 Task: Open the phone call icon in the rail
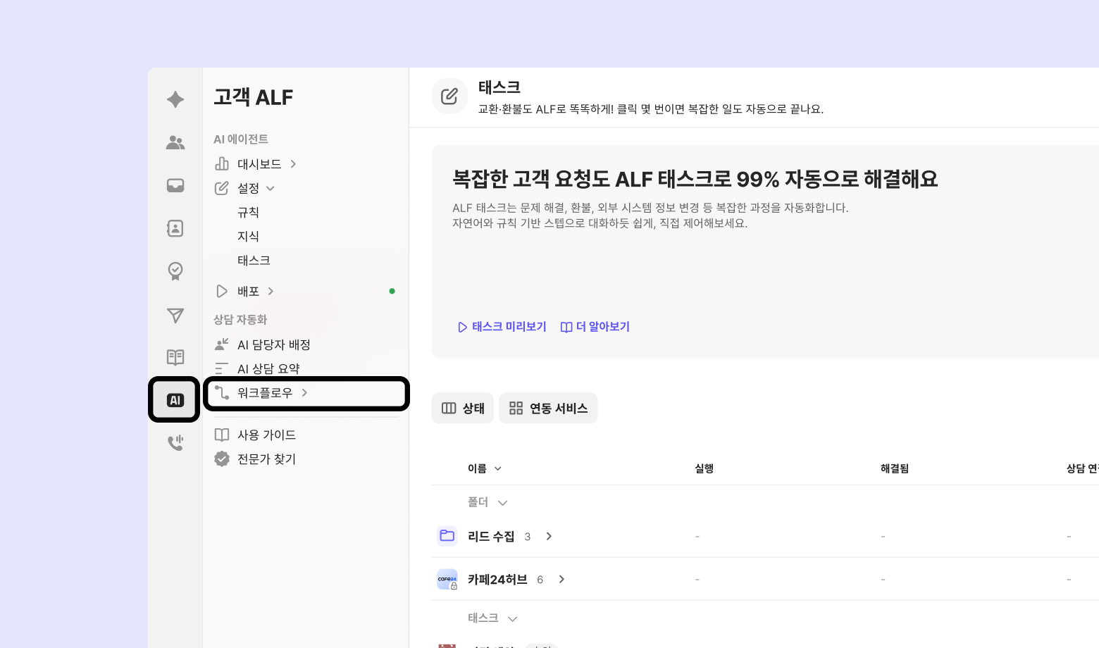pos(175,443)
